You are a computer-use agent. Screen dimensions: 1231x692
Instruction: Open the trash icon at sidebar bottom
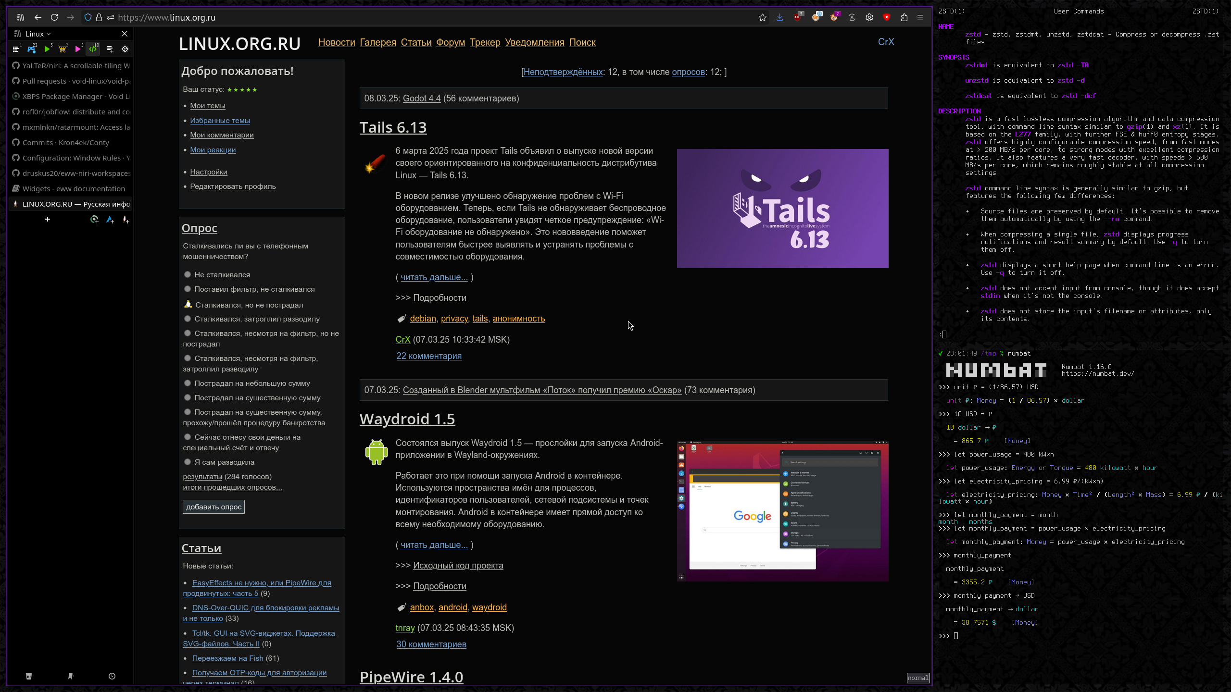click(29, 676)
